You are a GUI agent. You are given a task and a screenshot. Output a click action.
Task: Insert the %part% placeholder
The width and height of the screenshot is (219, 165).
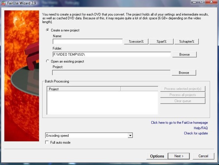pos(161,42)
